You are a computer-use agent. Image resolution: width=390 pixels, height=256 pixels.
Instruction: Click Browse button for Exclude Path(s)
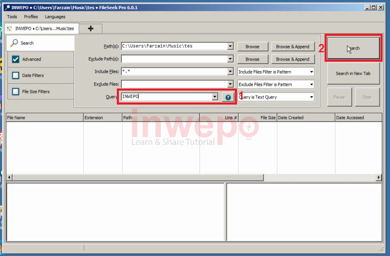[253, 59]
